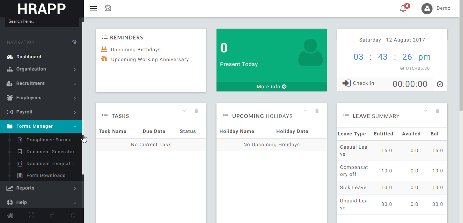Image resolution: width=463 pixels, height=223 pixels.
Task: Collapse the Upcoming Holidays panel chevron
Action: pos(305,111)
